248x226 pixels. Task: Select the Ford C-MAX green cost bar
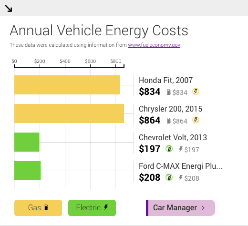28,171
